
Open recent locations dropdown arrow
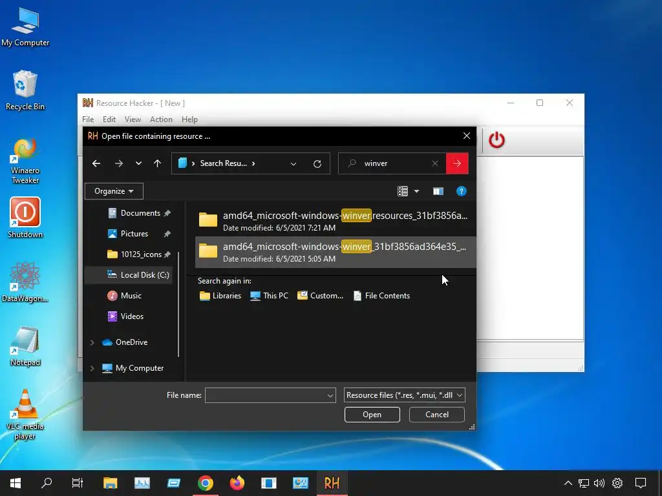coord(138,163)
